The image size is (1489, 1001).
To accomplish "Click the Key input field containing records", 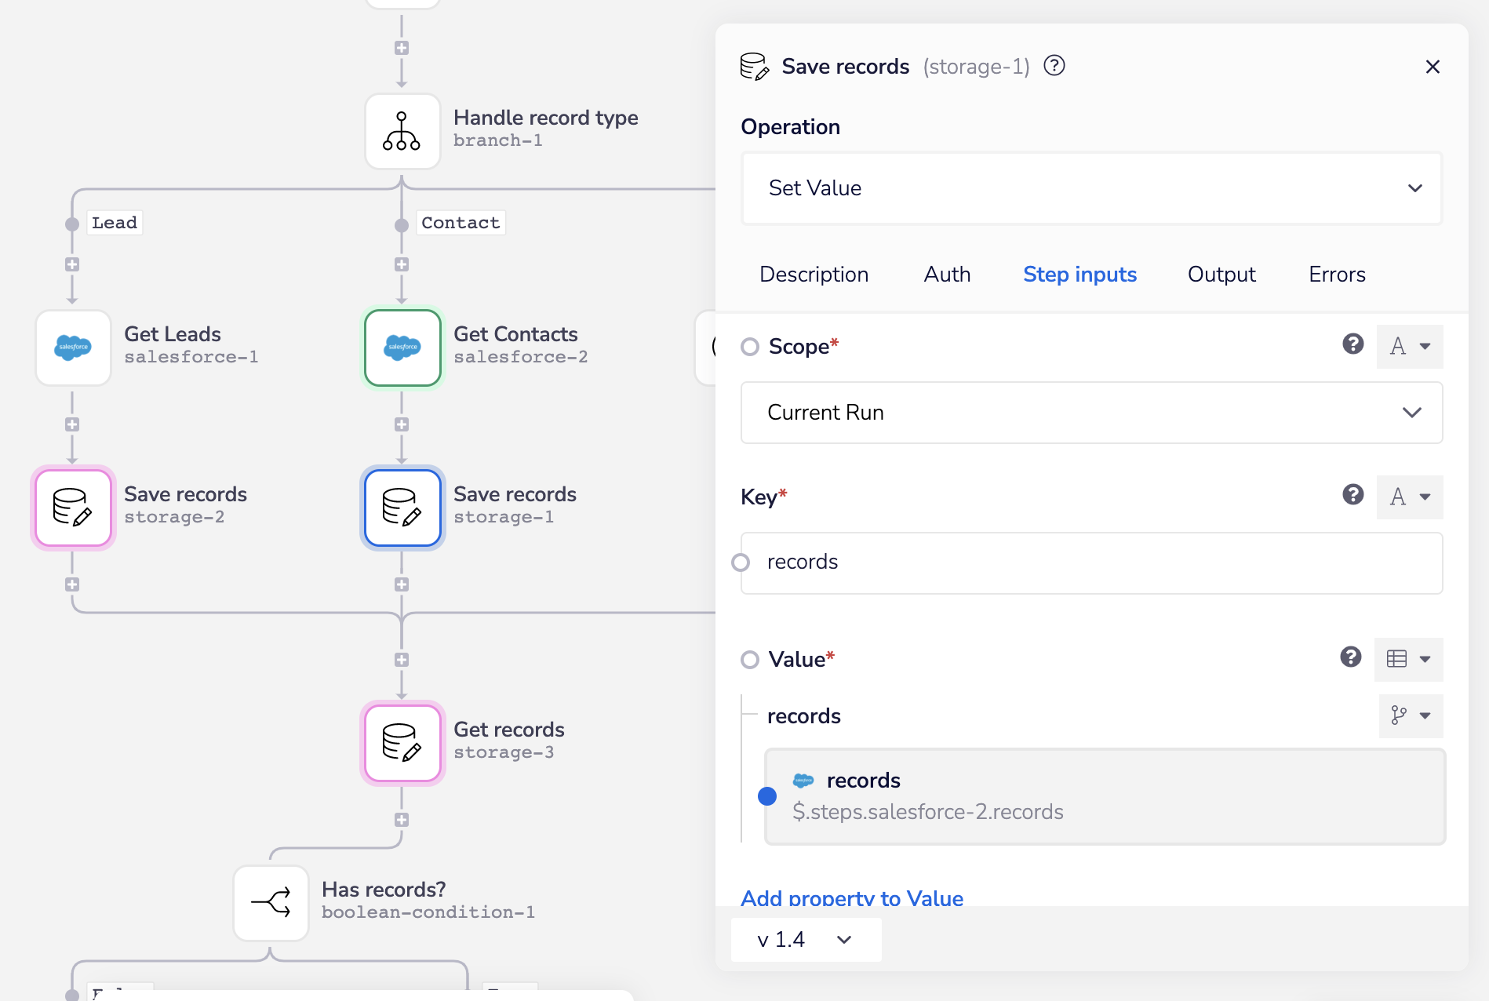I will [x=1091, y=562].
